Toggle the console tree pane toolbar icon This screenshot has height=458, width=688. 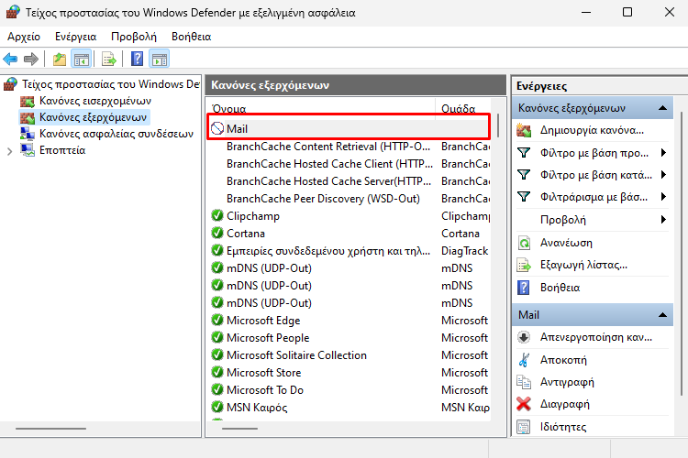pyautogui.click(x=82, y=59)
